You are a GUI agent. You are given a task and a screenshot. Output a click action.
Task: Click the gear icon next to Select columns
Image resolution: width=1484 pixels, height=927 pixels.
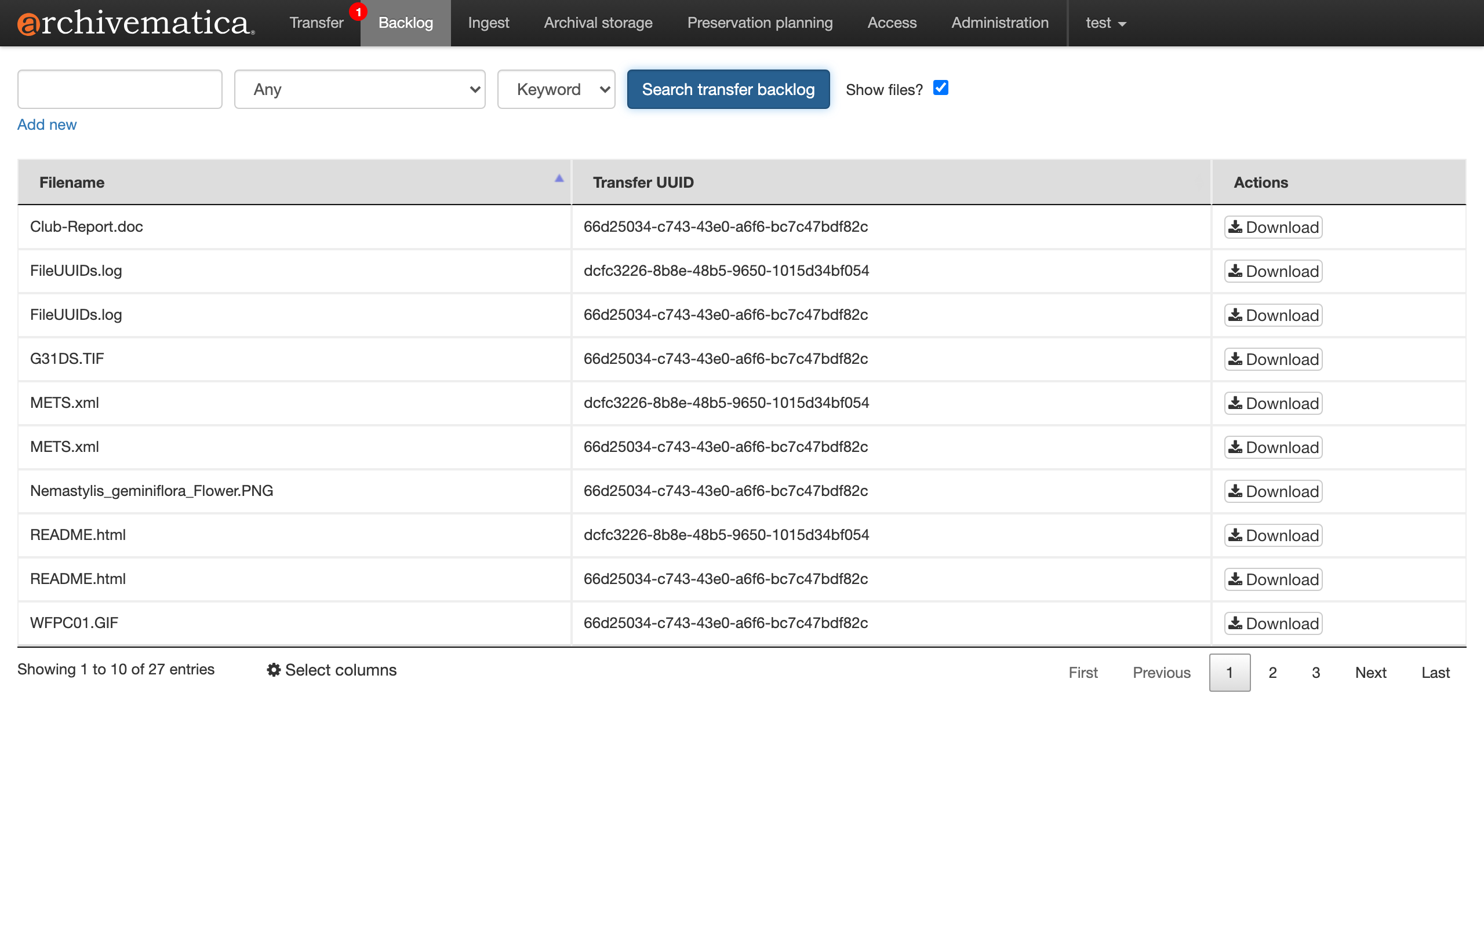[274, 670]
